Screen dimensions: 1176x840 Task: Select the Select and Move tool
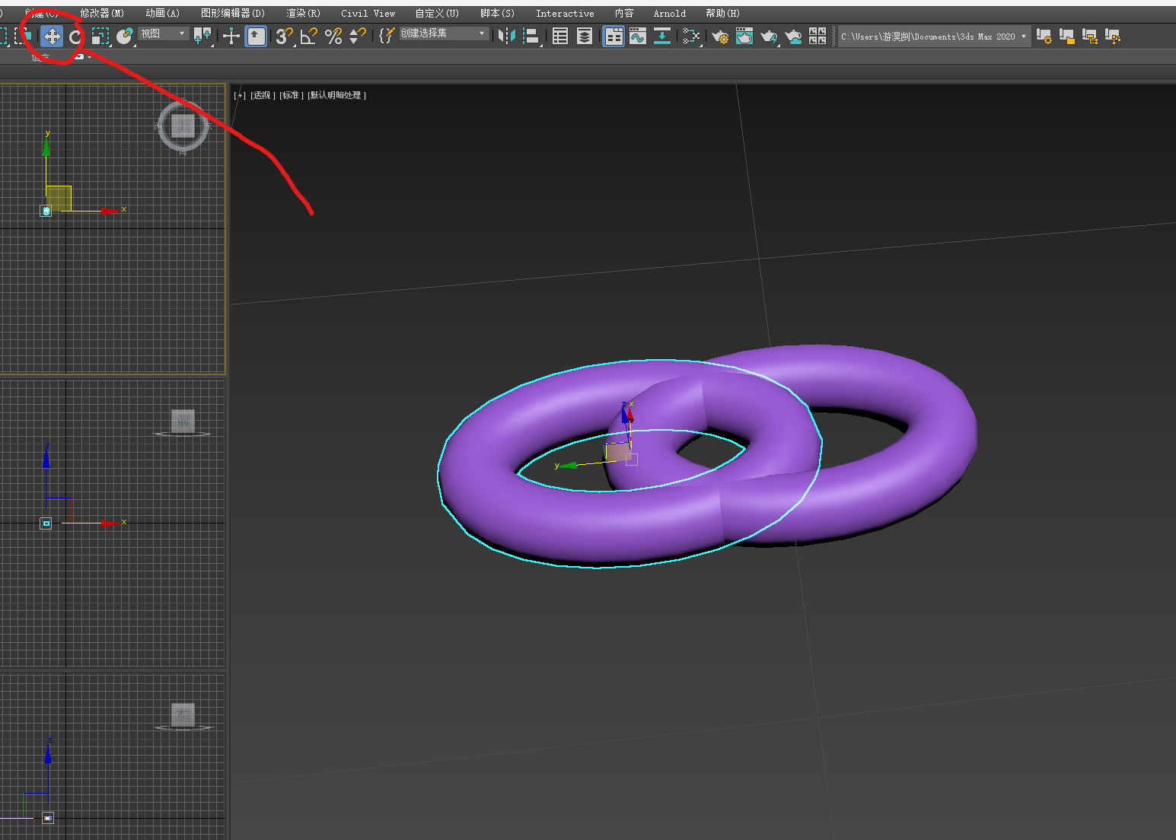(50, 36)
